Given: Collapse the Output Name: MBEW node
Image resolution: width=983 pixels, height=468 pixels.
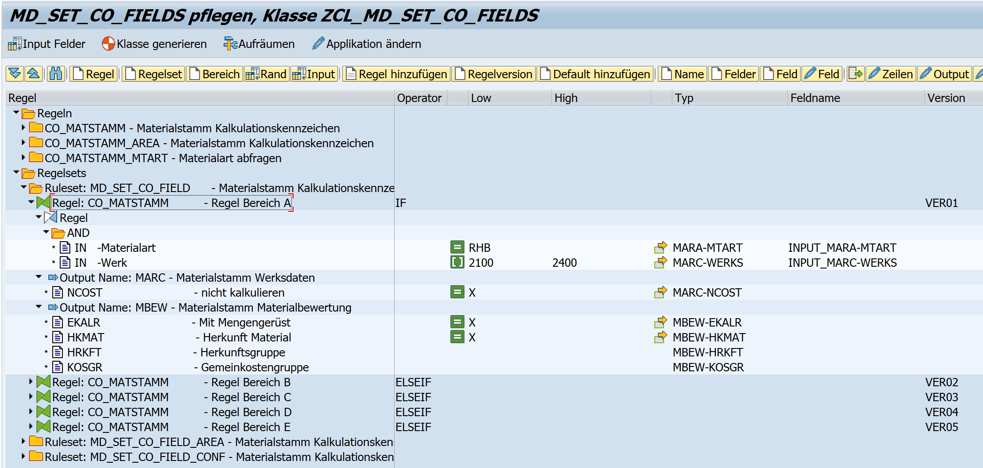Looking at the screenshot, I should [x=39, y=307].
